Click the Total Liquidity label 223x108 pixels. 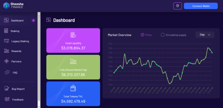point(73,43)
